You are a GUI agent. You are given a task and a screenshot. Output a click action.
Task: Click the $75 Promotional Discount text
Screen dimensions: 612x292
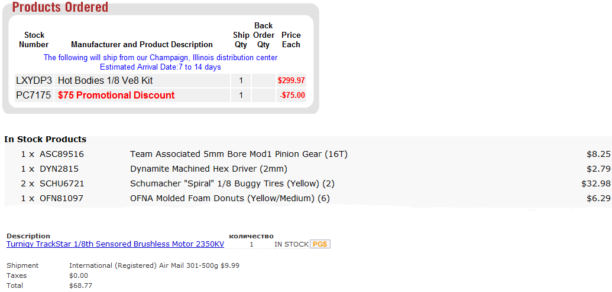tap(116, 95)
